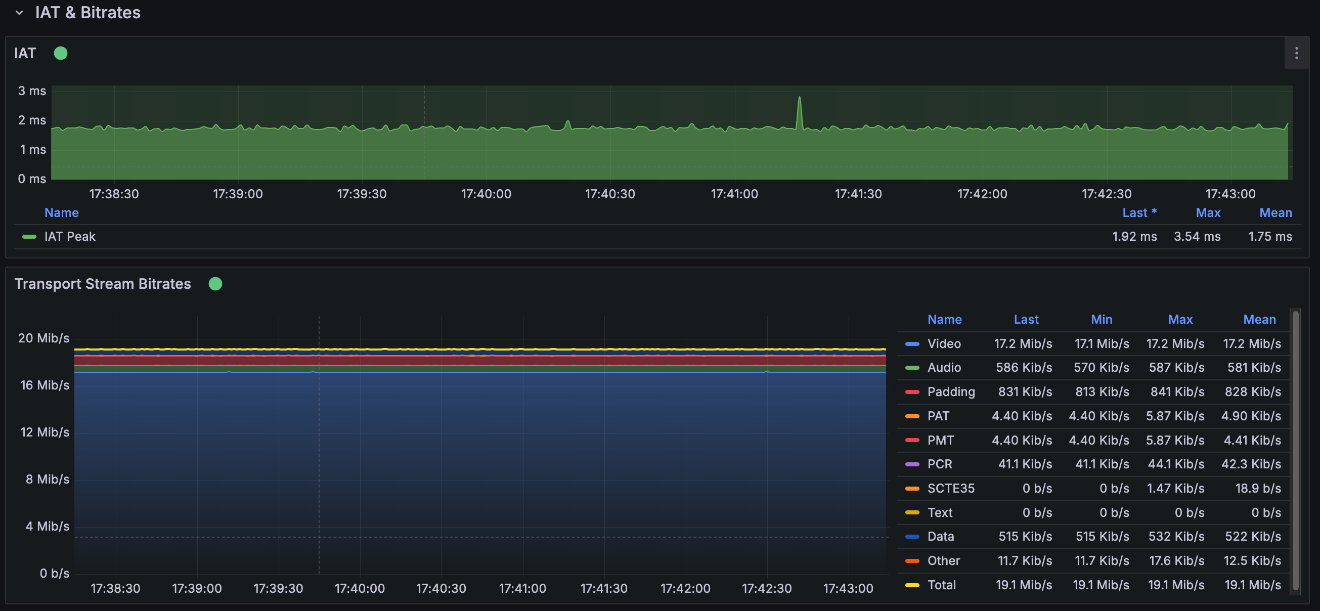Click Transport Stream Bitrates green status dot

(x=215, y=284)
